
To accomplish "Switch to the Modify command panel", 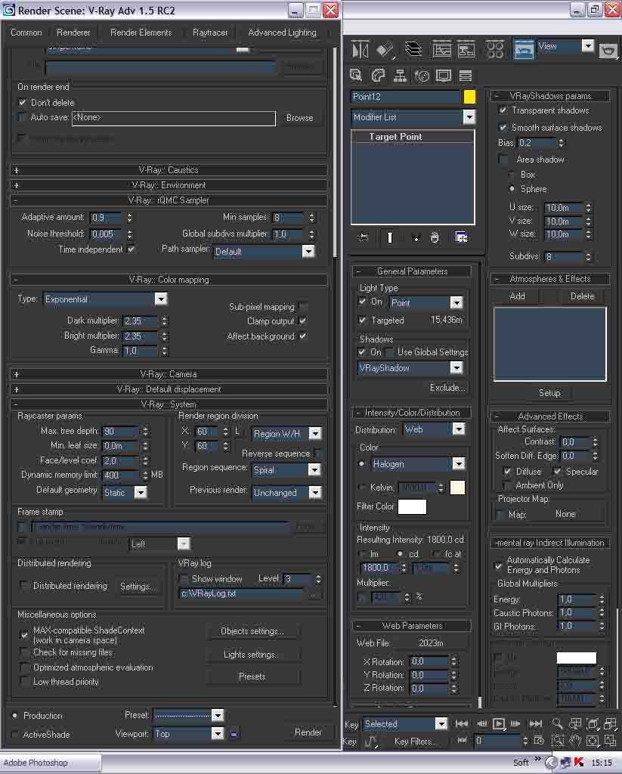I will point(378,75).
